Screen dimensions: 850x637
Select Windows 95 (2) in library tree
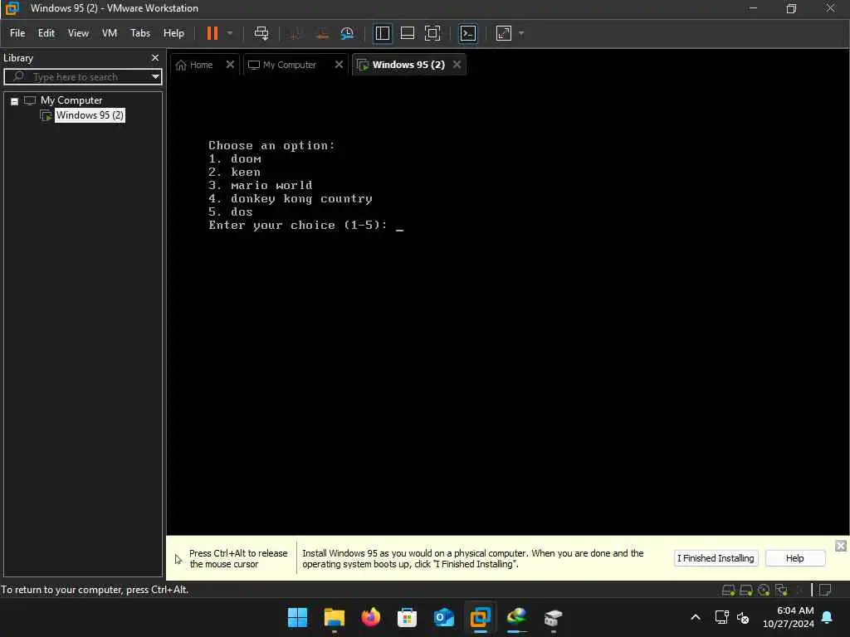pyautogui.click(x=90, y=115)
